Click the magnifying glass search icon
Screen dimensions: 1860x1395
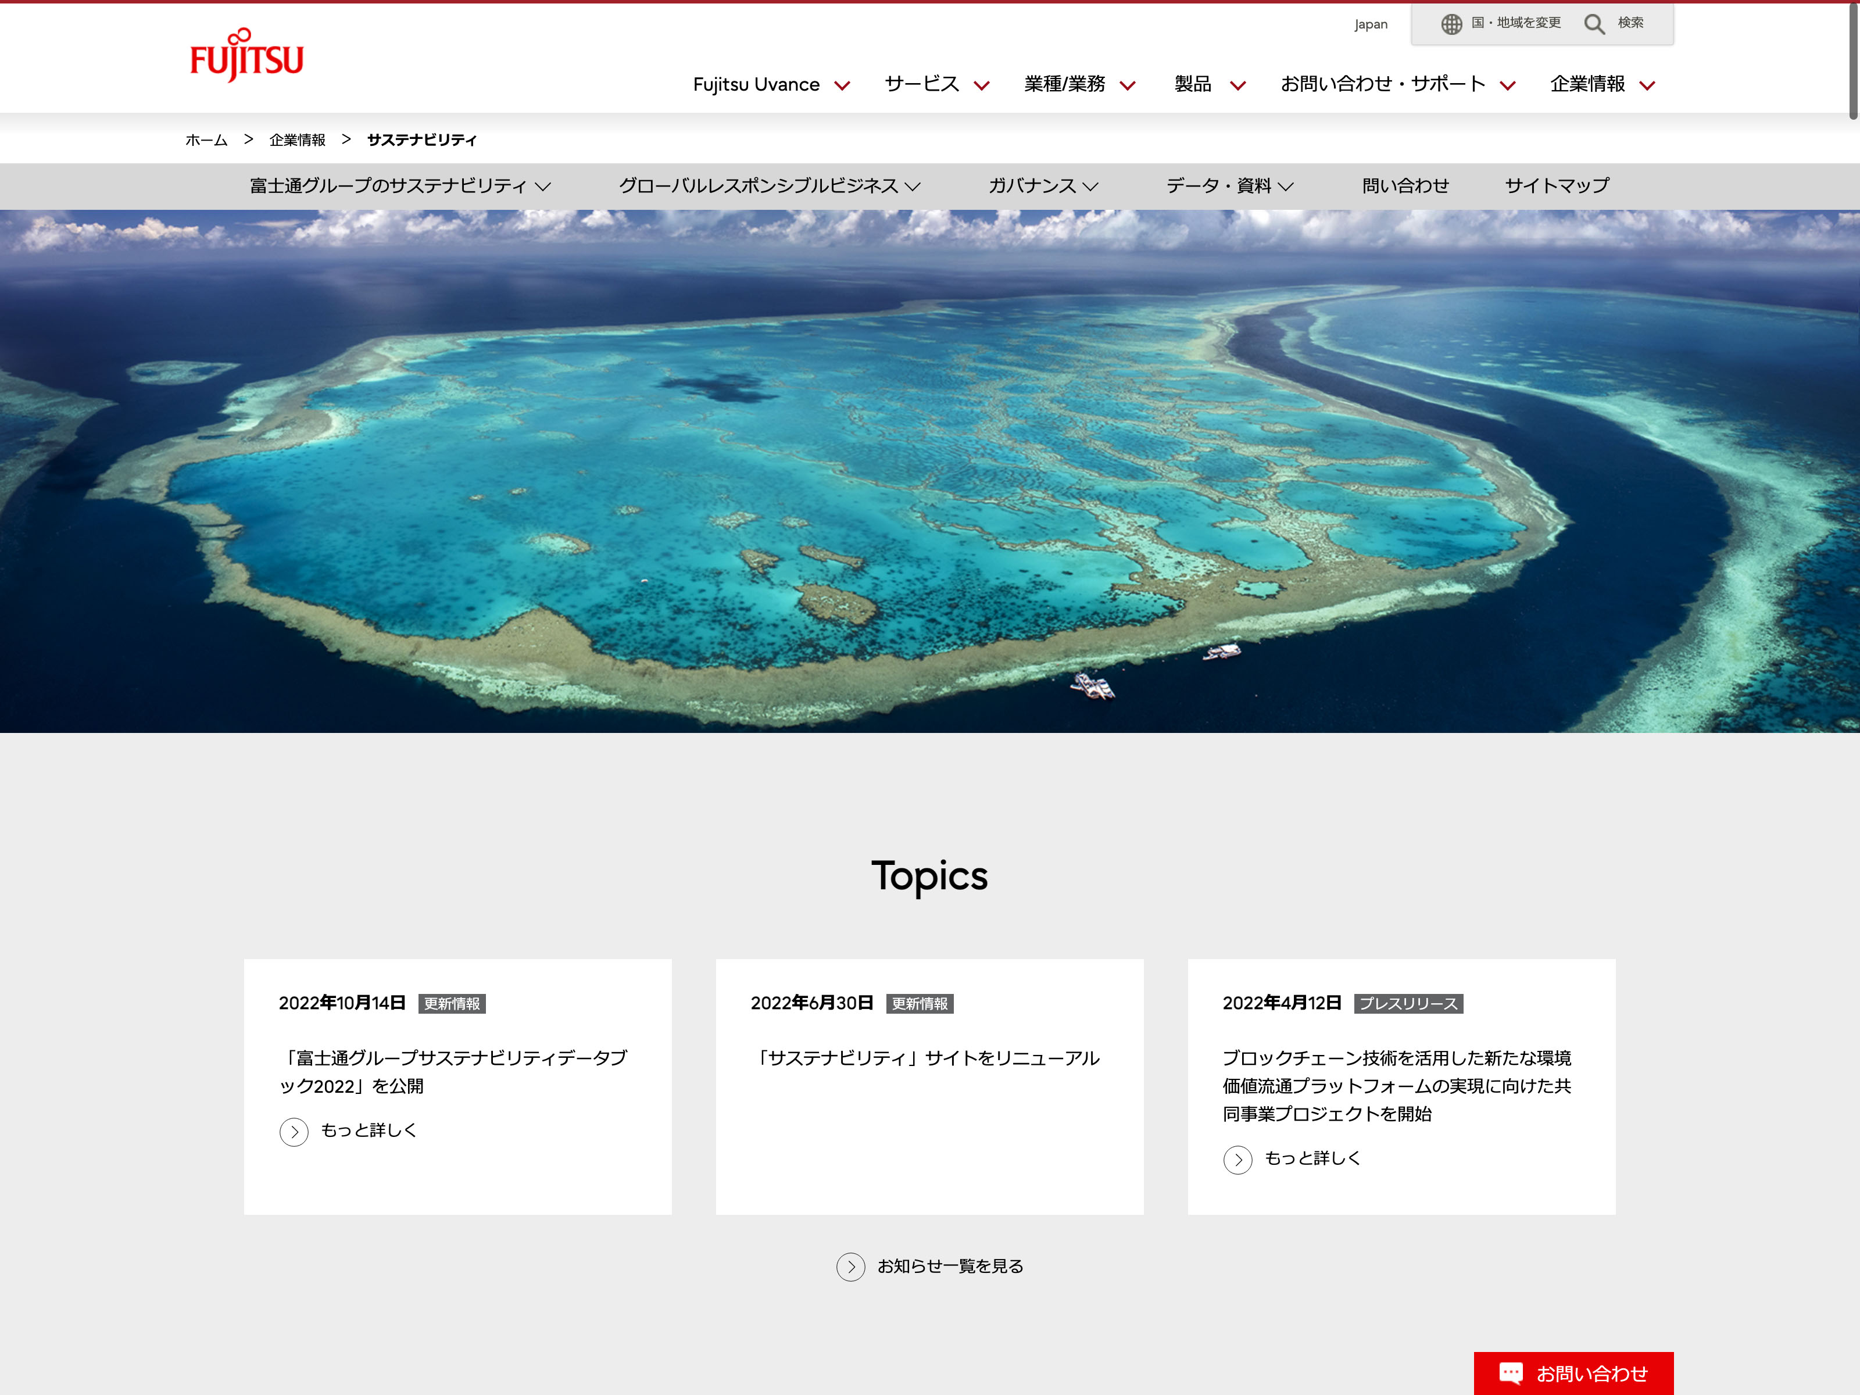tap(1593, 24)
